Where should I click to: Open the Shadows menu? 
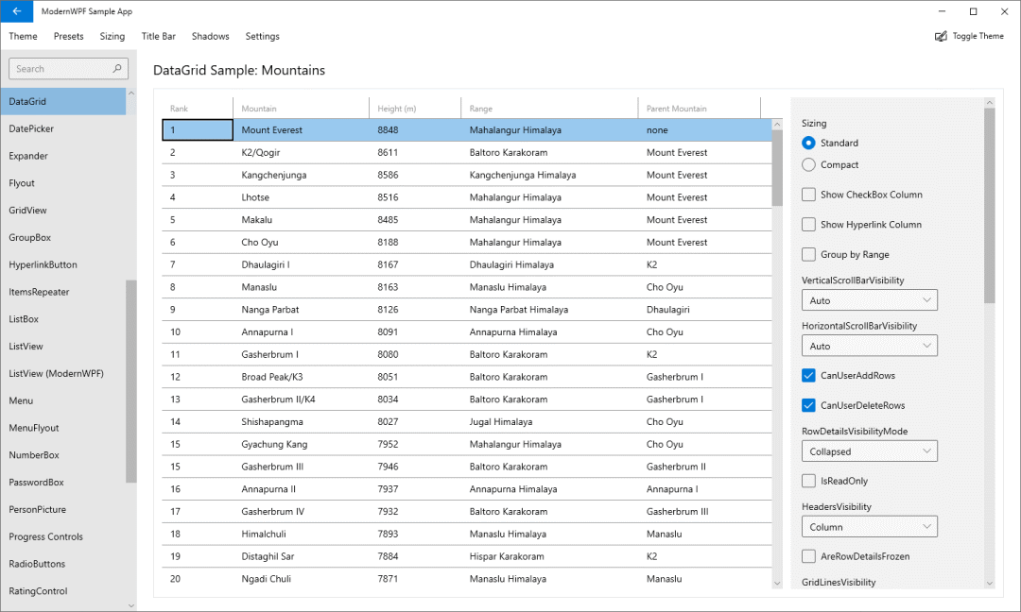(x=210, y=36)
